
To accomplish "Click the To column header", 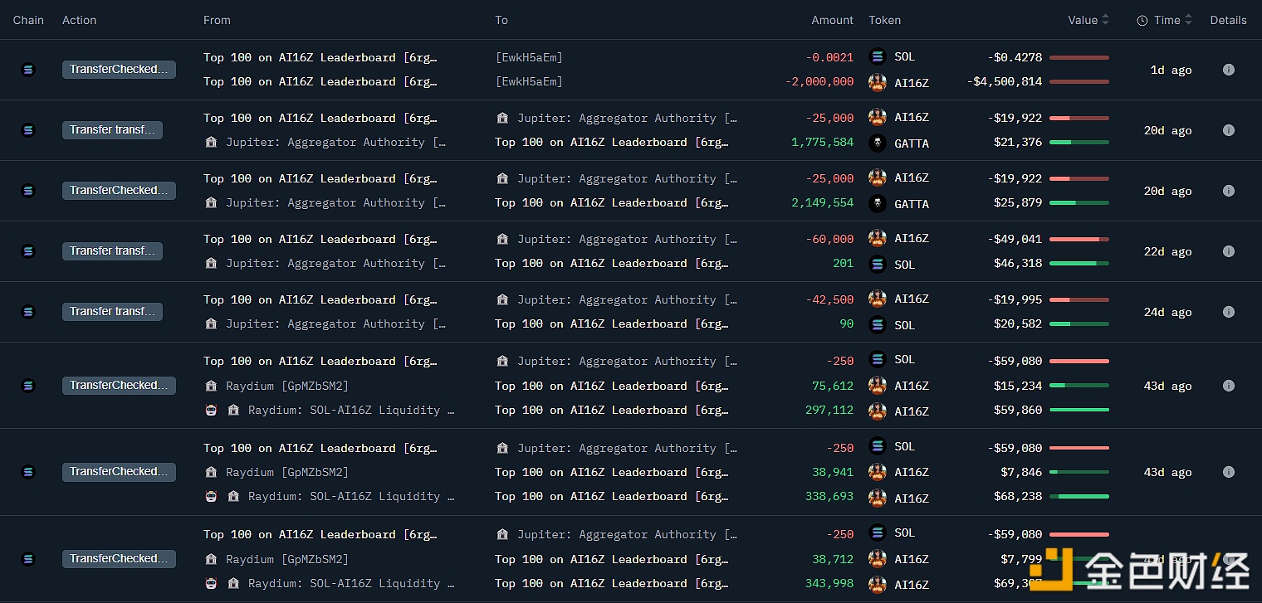I will tap(501, 20).
